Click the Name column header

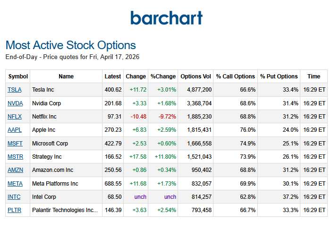pyautogui.click(x=66, y=77)
